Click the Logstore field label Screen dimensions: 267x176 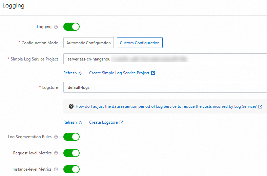[x=50, y=87]
